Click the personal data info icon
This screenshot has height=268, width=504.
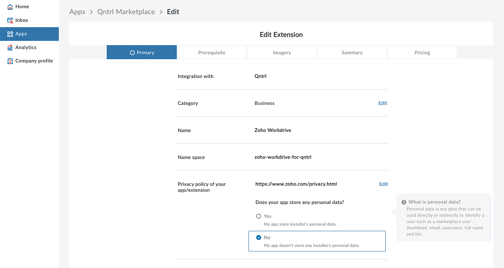click(x=404, y=202)
